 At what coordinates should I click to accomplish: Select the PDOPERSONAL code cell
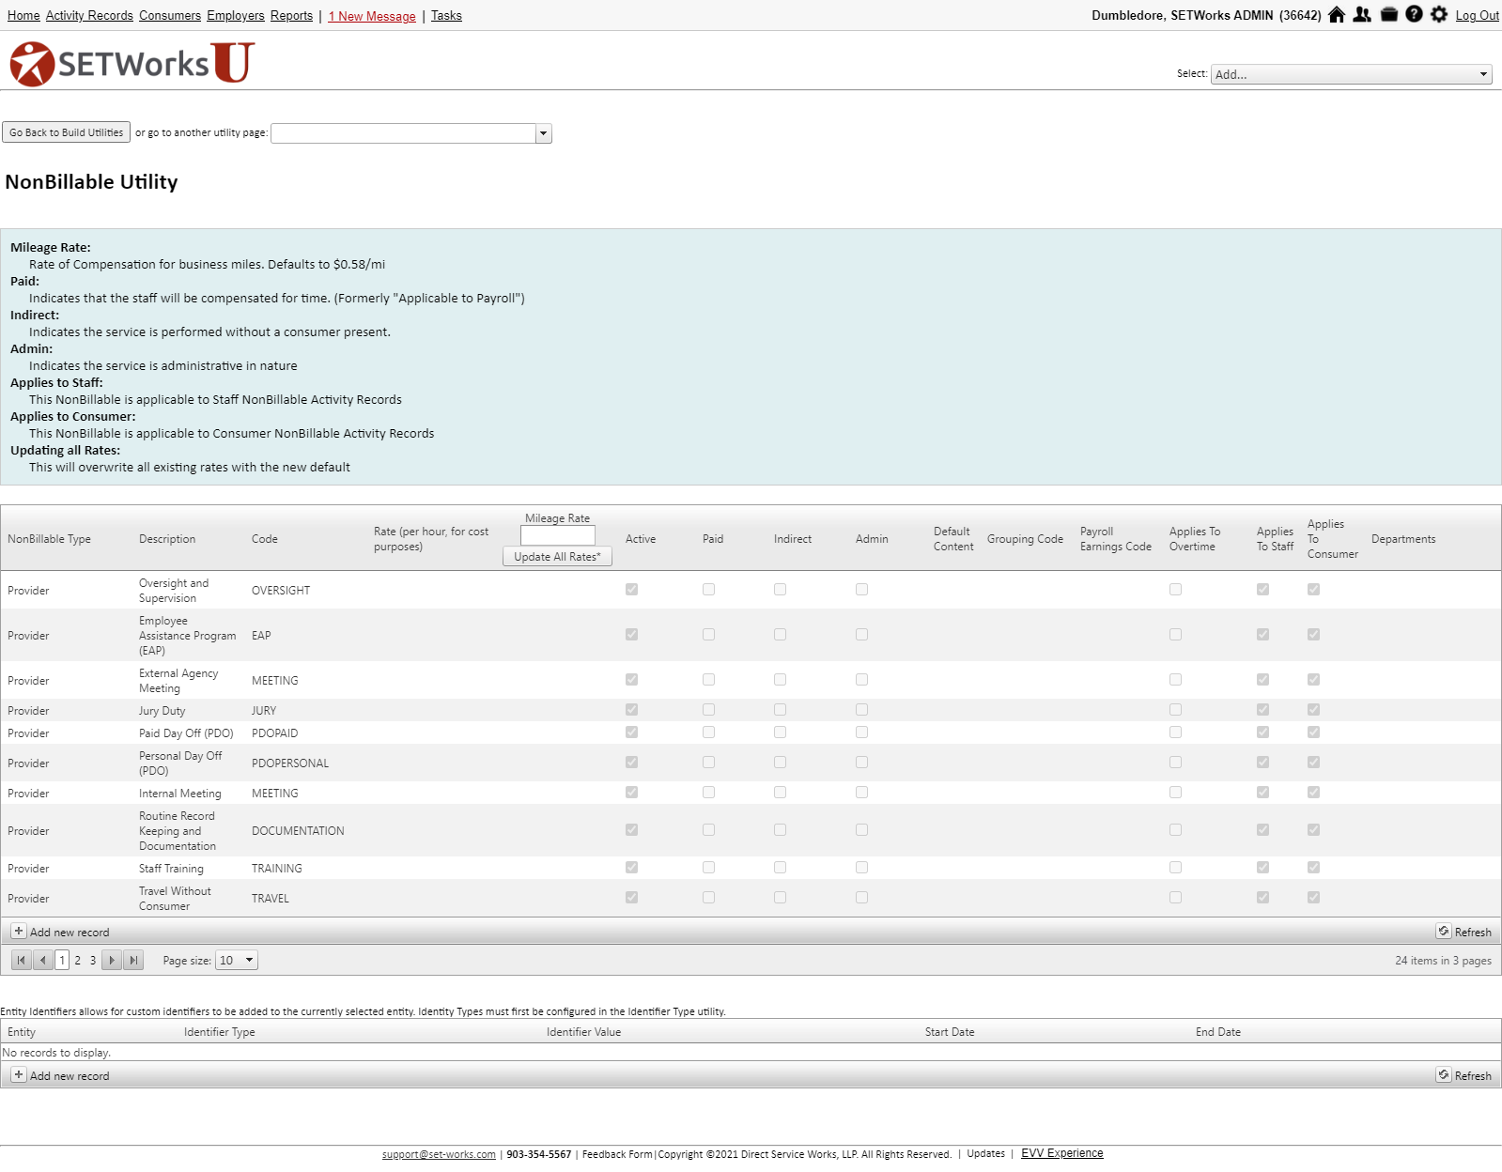pos(290,763)
